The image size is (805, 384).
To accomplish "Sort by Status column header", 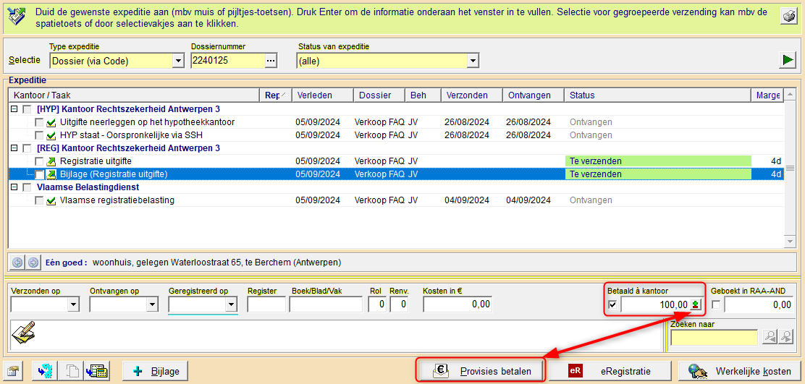I will 657,95.
